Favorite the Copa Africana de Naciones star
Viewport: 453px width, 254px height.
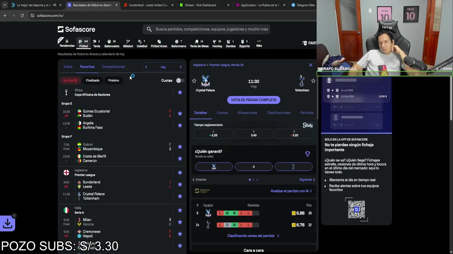point(180,92)
